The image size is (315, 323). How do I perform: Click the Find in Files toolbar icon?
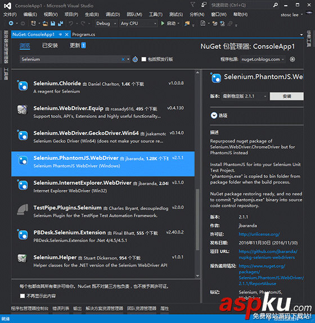coord(187,24)
